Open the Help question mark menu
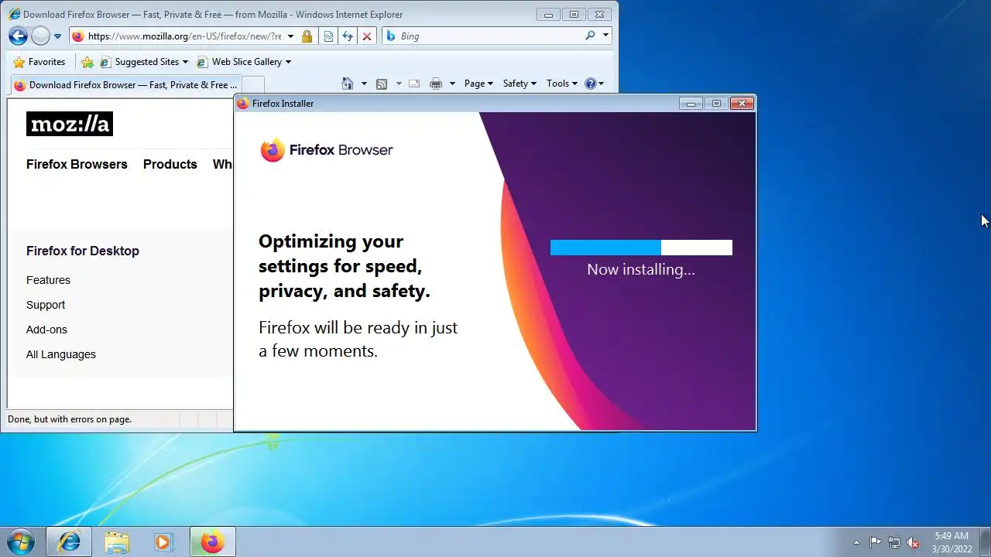The image size is (991, 557). (594, 84)
